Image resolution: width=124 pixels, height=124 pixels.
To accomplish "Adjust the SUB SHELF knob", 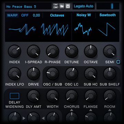I will 110,74.
